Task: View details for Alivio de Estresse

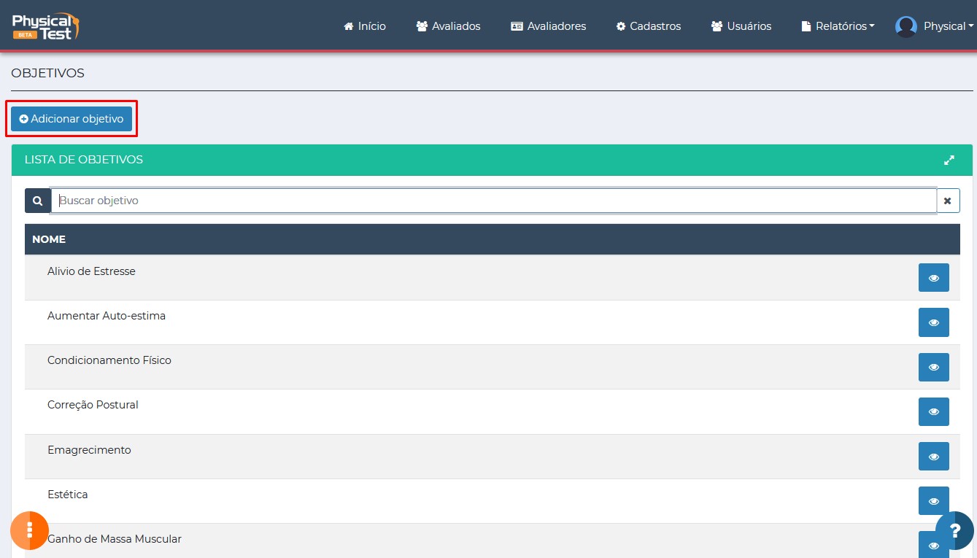Action: (933, 278)
